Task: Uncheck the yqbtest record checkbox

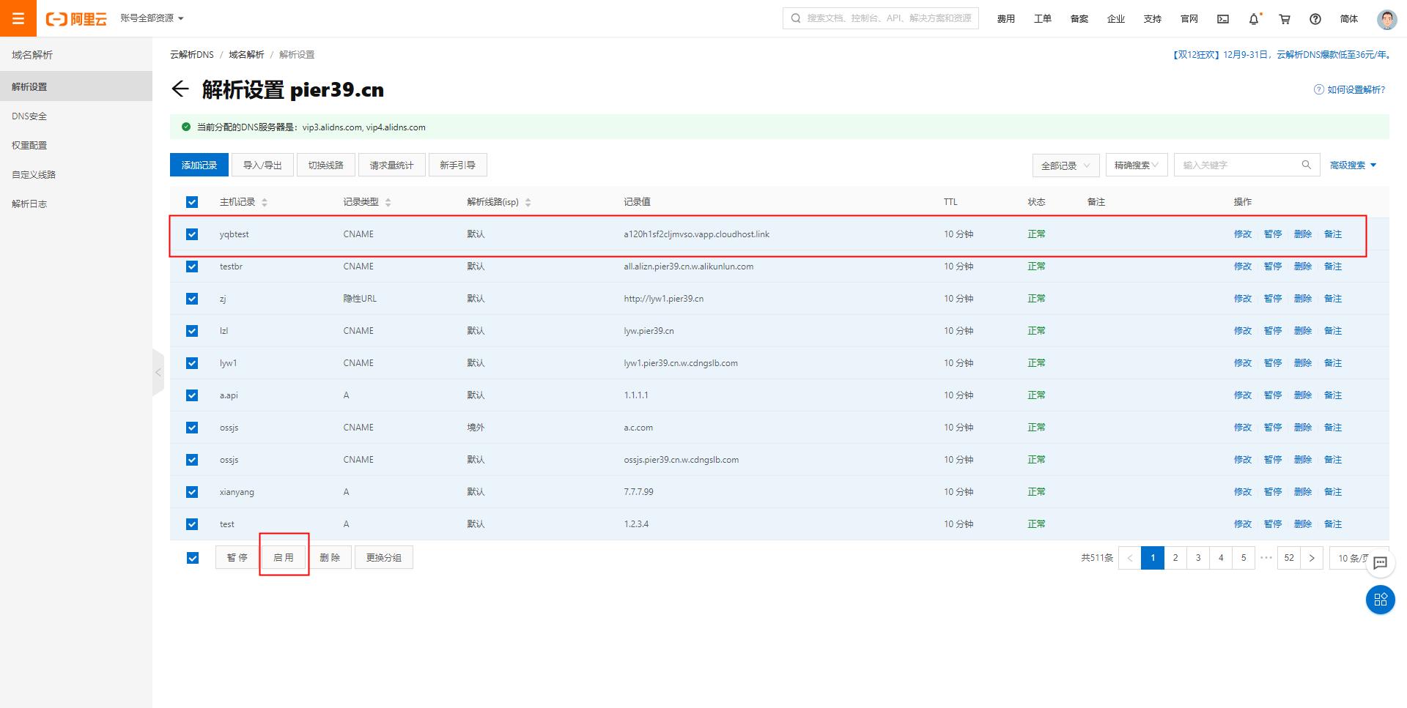Action: point(192,234)
